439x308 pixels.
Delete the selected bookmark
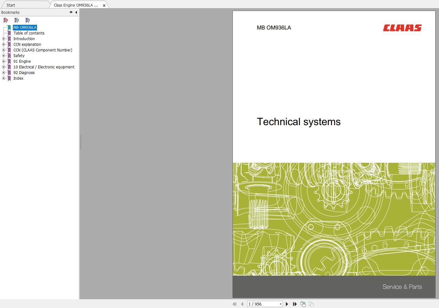coord(6,21)
